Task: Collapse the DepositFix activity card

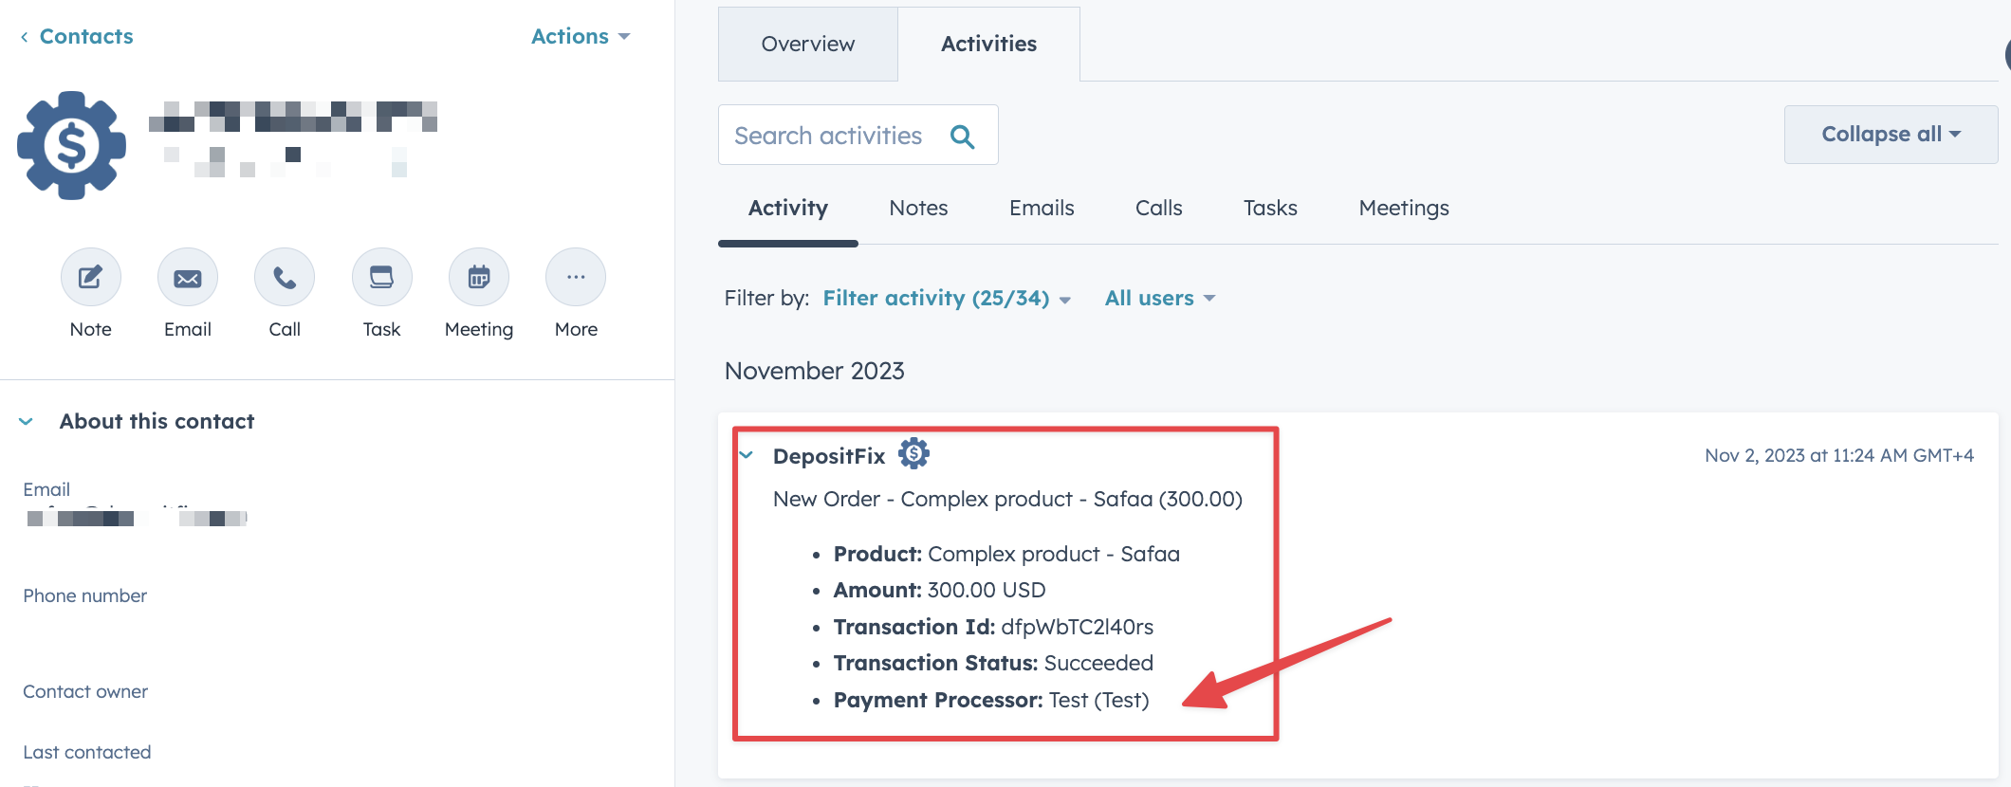Action: pos(747,455)
